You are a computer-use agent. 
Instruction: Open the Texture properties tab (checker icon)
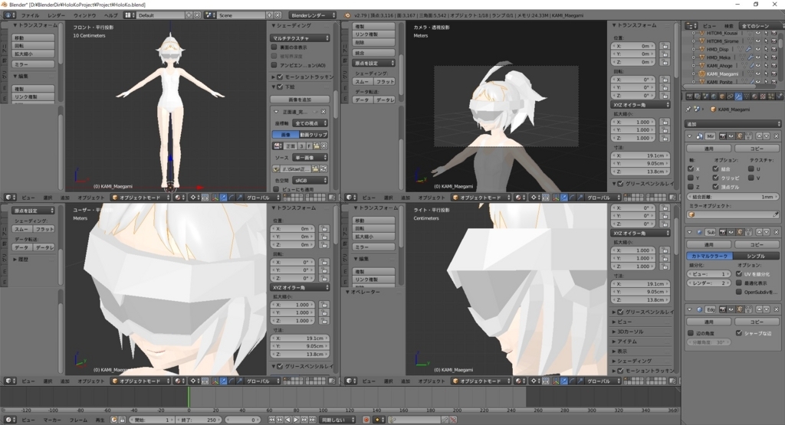pyautogui.click(x=763, y=96)
